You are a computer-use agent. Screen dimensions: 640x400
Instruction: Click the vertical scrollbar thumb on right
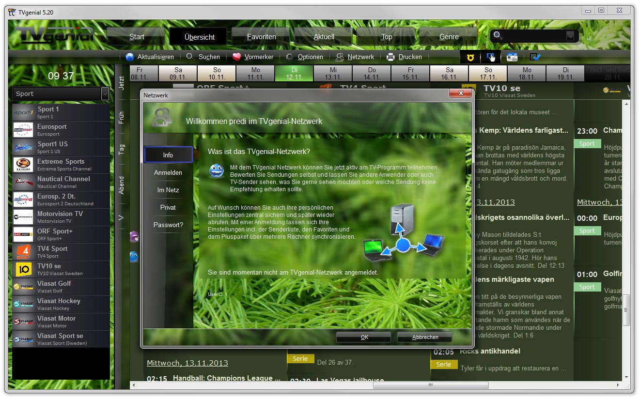(626, 310)
